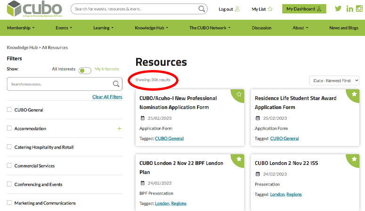Check the CUBO General filter checkbox
The width and height of the screenshot is (365, 211).
pyautogui.click(x=9, y=109)
